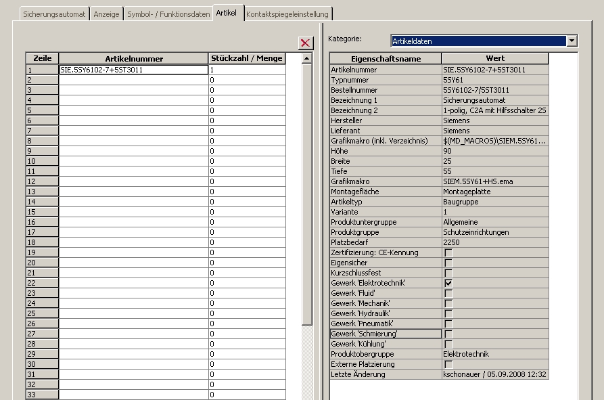Click the Letzte Änderung value kschonauer

click(495, 374)
